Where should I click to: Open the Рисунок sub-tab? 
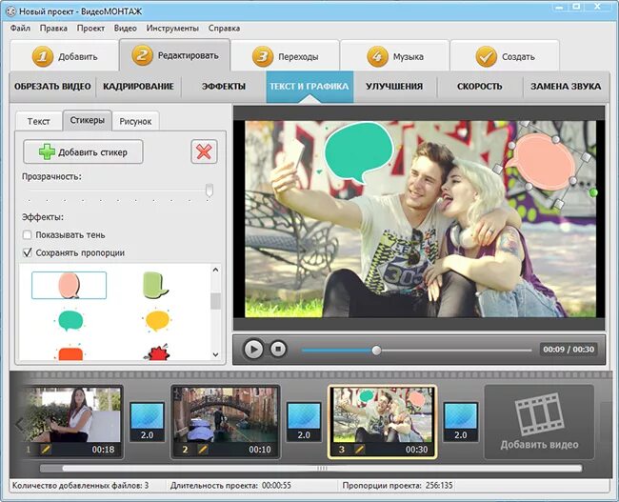[135, 121]
